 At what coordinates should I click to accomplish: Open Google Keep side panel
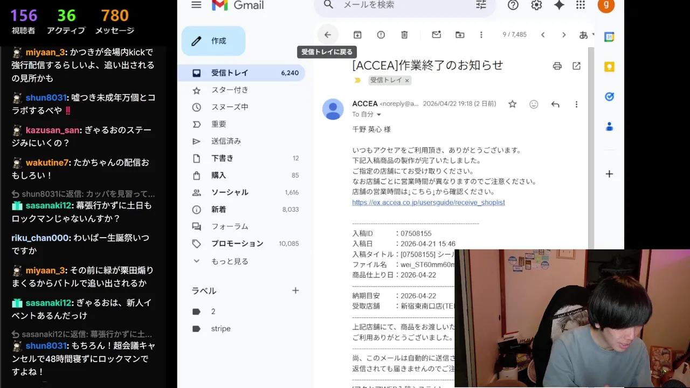coord(609,67)
